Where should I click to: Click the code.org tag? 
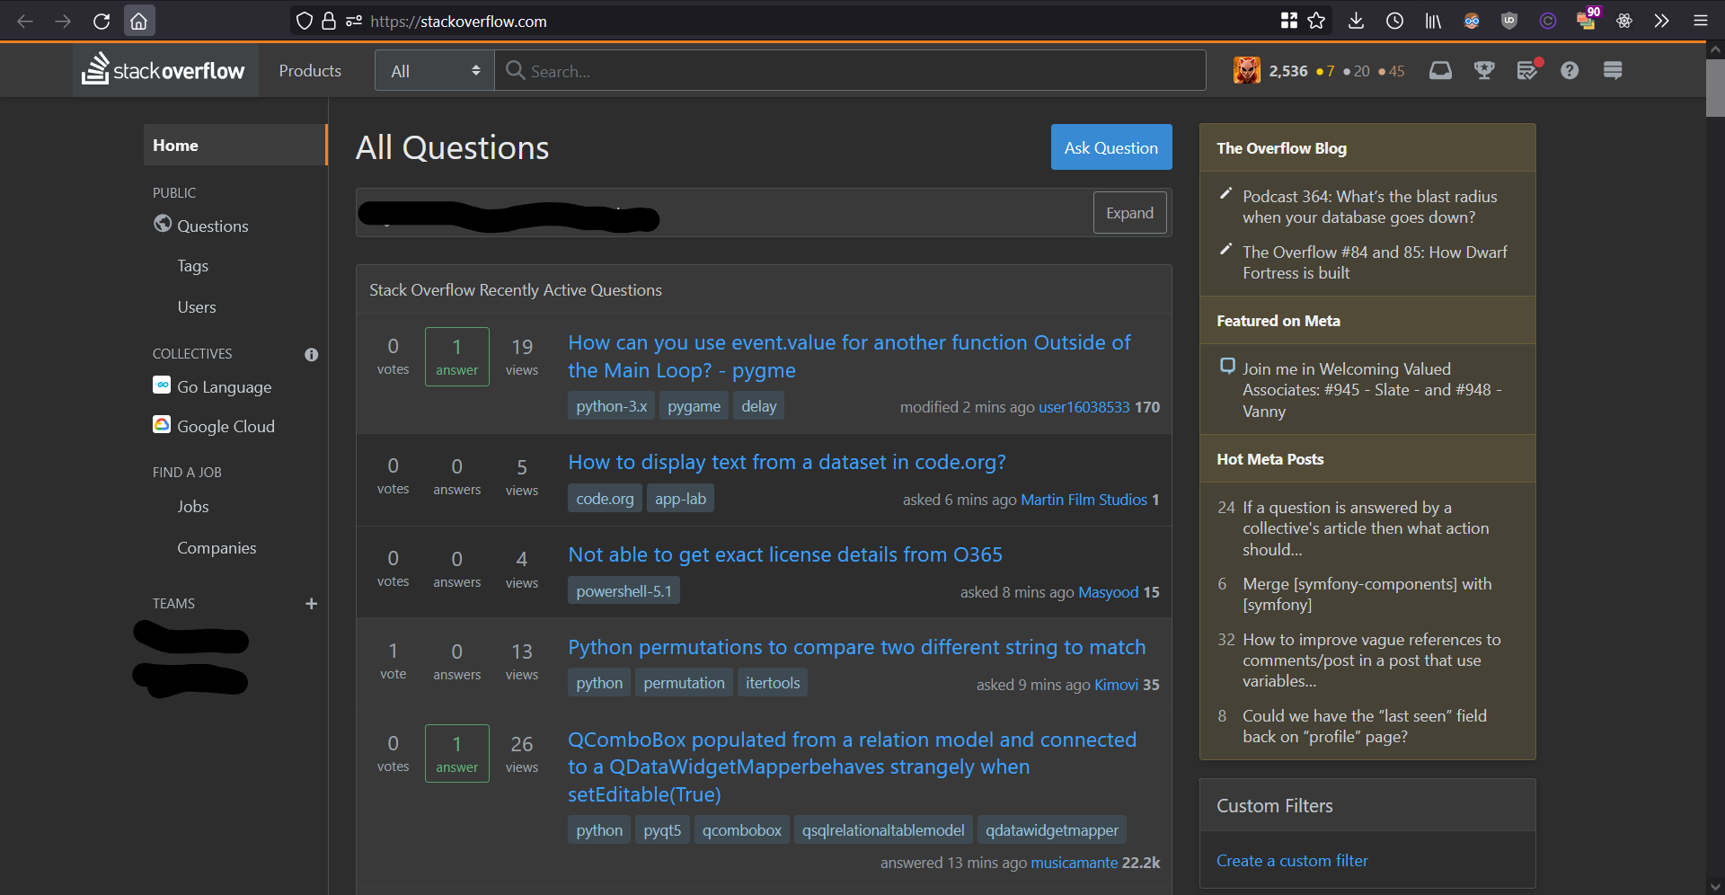[x=605, y=499]
